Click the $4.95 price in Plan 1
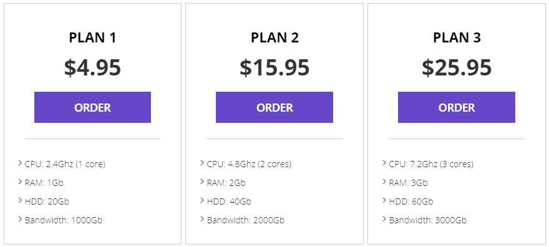 (x=92, y=67)
